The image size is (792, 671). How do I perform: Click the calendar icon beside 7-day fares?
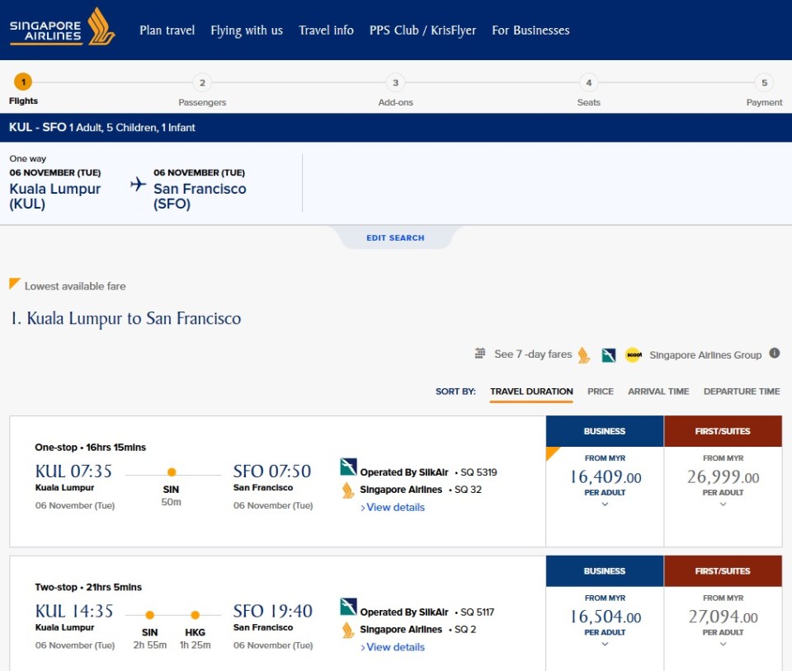[480, 354]
